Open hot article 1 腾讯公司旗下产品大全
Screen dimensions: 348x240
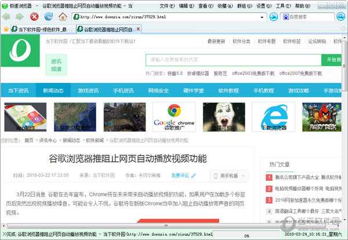point(308,177)
